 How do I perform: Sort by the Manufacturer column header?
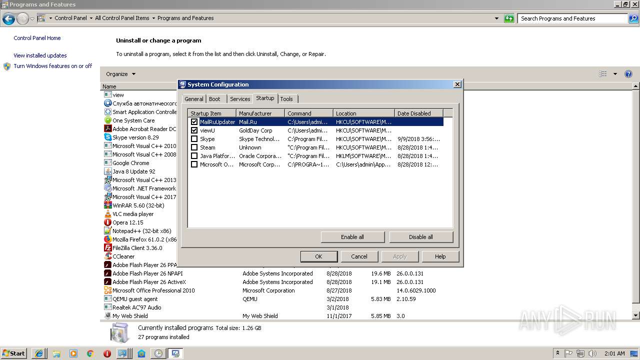(260, 113)
